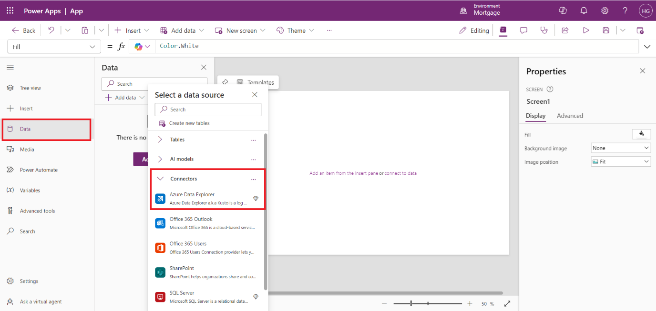
Task: Preview the app with Play icon
Action: tap(585, 30)
